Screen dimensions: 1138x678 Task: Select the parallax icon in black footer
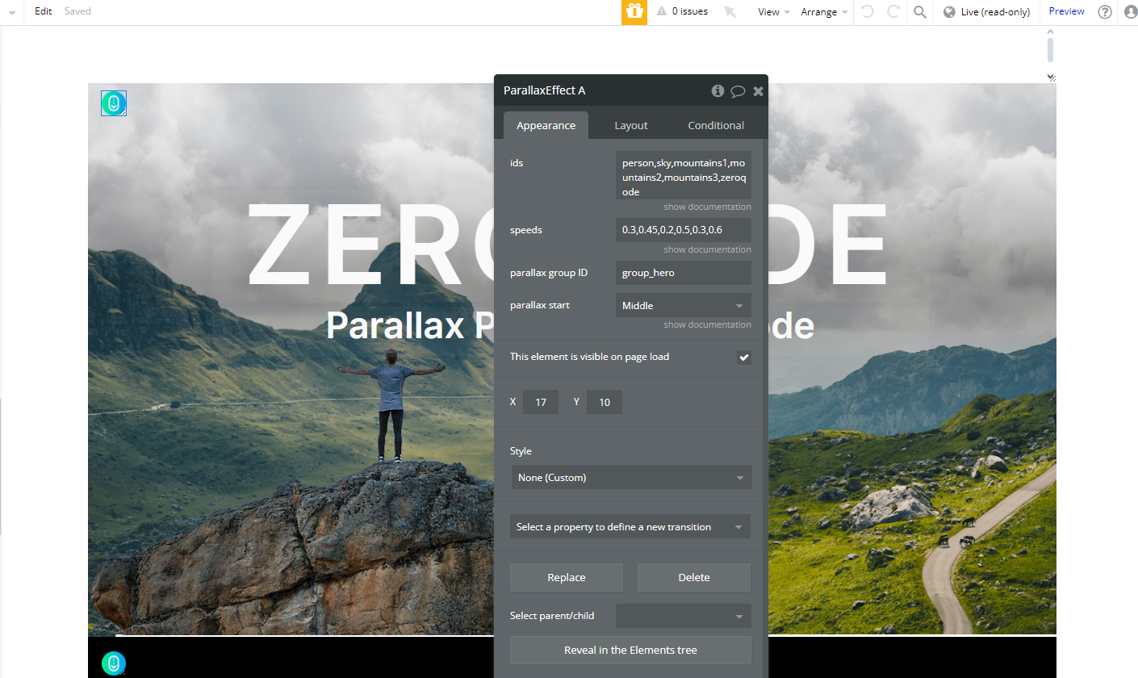[x=114, y=663]
